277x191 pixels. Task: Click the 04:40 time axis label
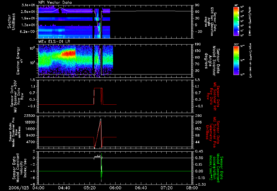(64, 188)
